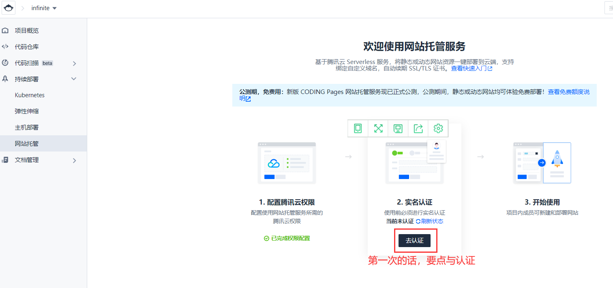Open the 查看免费额度说明 link

coord(568,92)
